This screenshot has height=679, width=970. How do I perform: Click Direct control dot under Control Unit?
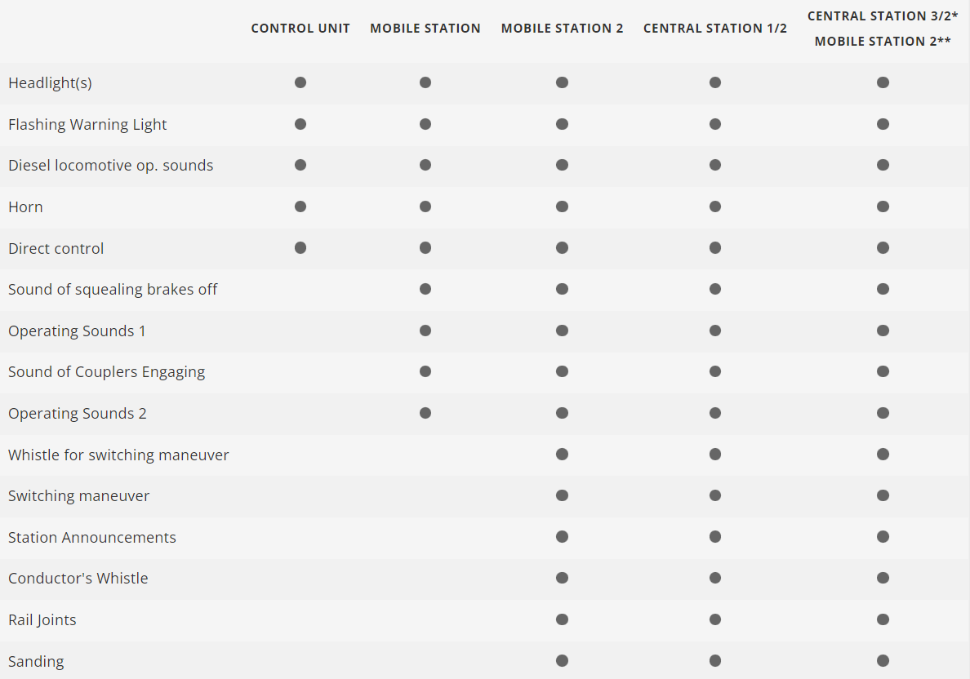click(x=300, y=248)
